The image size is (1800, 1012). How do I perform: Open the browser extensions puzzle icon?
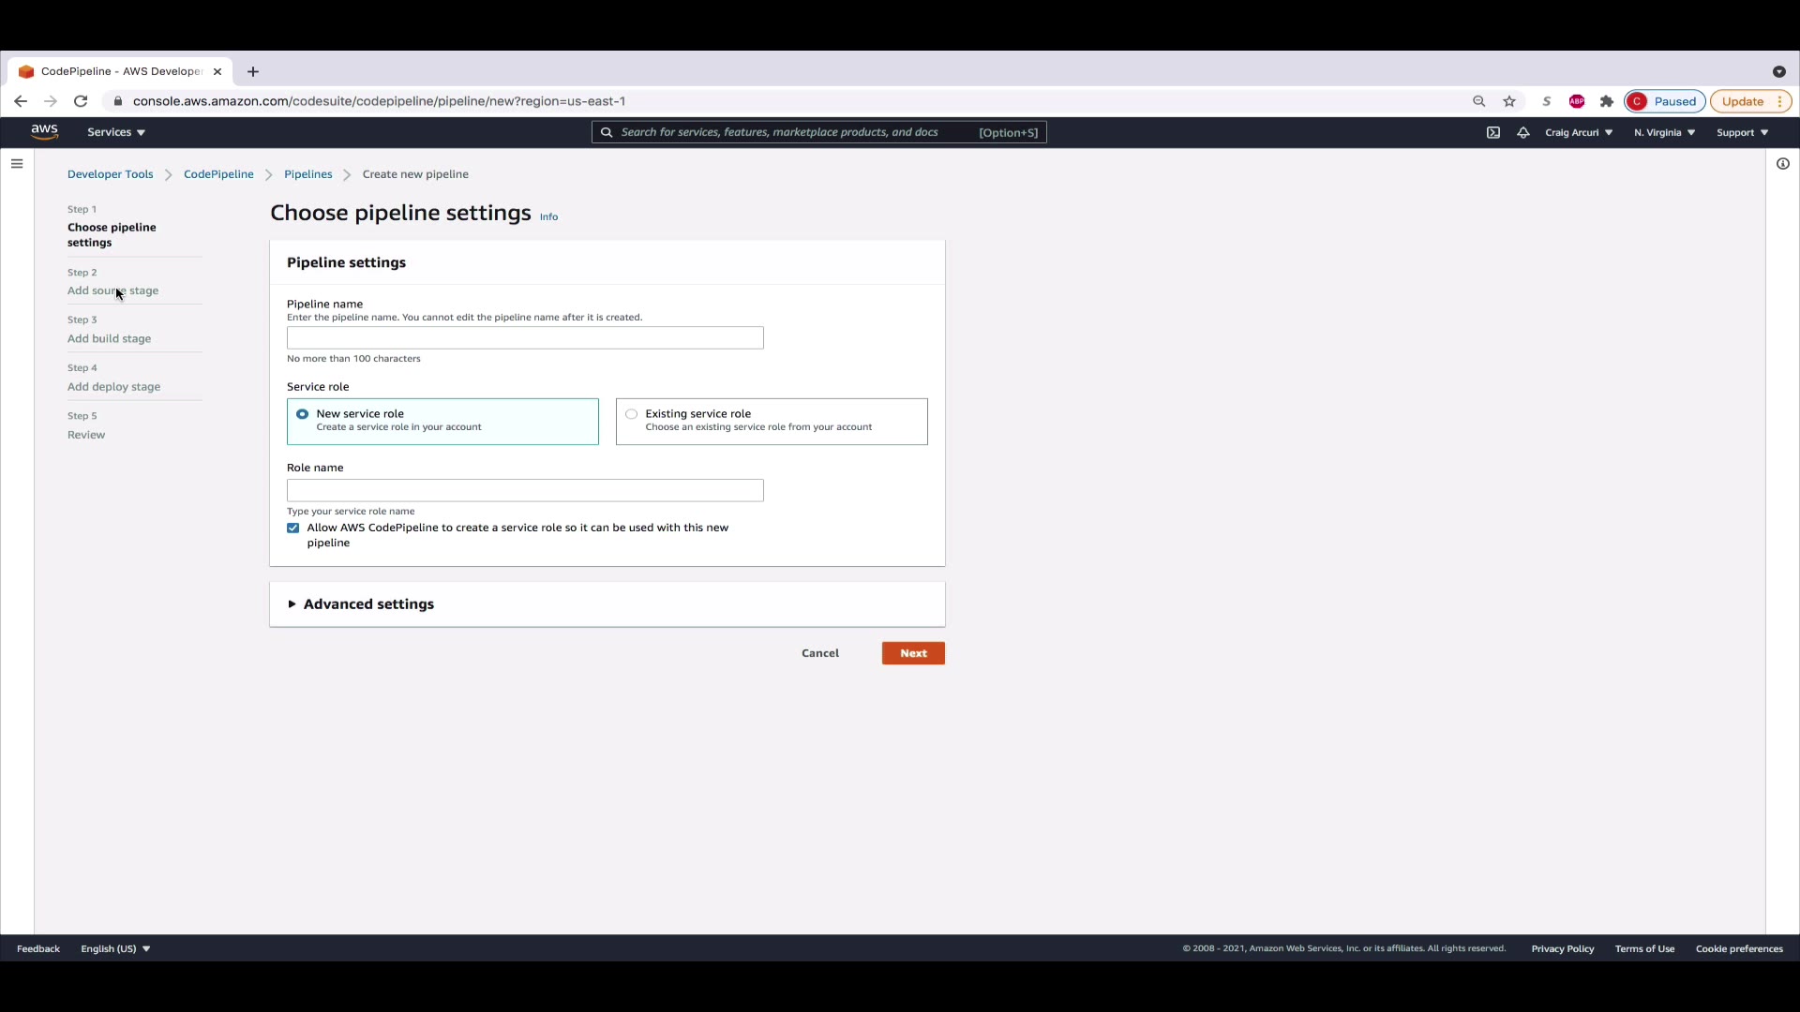click(x=1607, y=101)
